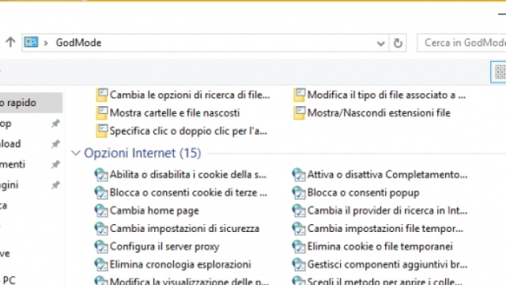Image resolution: width=506 pixels, height=285 pixels.
Task: Click the breadcrumb chevron before GodMode
Action: tap(46, 43)
